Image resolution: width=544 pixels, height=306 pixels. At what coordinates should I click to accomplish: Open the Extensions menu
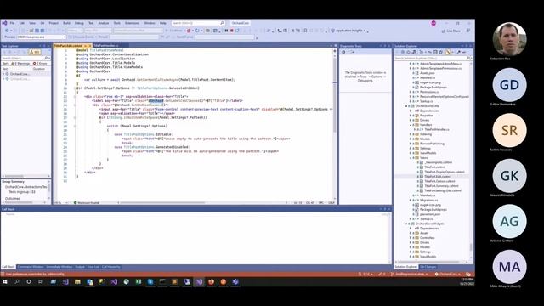(x=132, y=23)
